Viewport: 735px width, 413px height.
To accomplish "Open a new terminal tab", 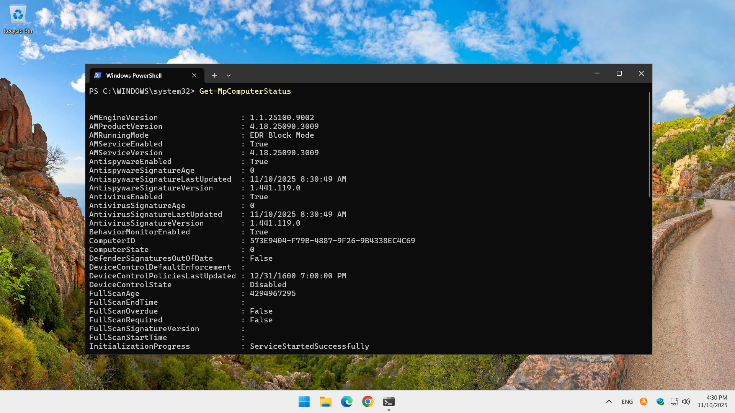I will click(214, 75).
